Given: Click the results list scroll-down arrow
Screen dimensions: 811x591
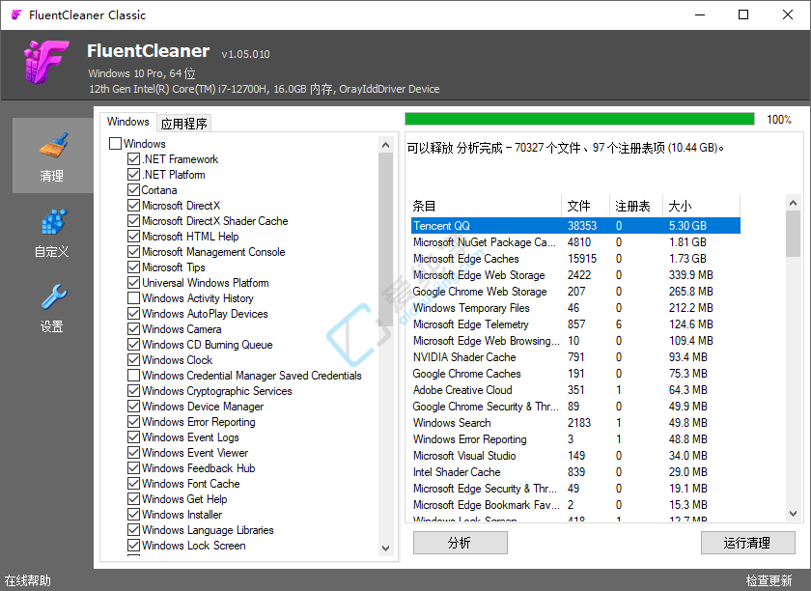Looking at the screenshot, I should (793, 514).
